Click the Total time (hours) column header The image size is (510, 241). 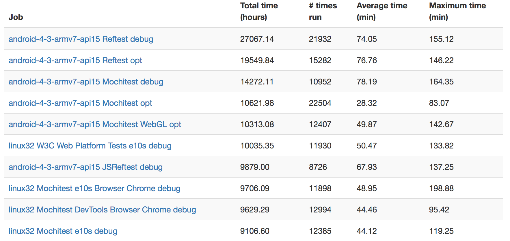[259, 11]
